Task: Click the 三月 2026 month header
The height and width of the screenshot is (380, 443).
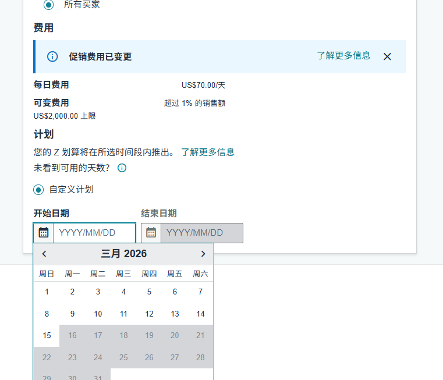Action: 123,254
